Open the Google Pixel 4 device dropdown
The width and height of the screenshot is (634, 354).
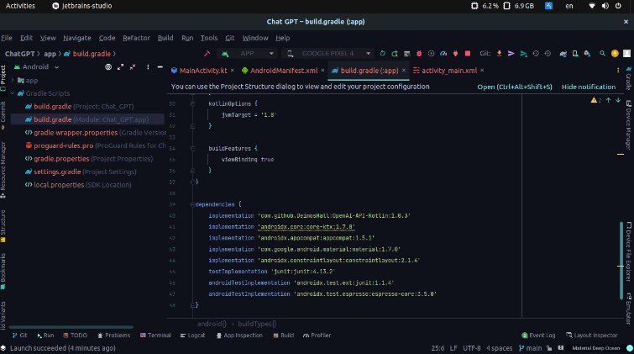pyautogui.click(x=328, y=54)
